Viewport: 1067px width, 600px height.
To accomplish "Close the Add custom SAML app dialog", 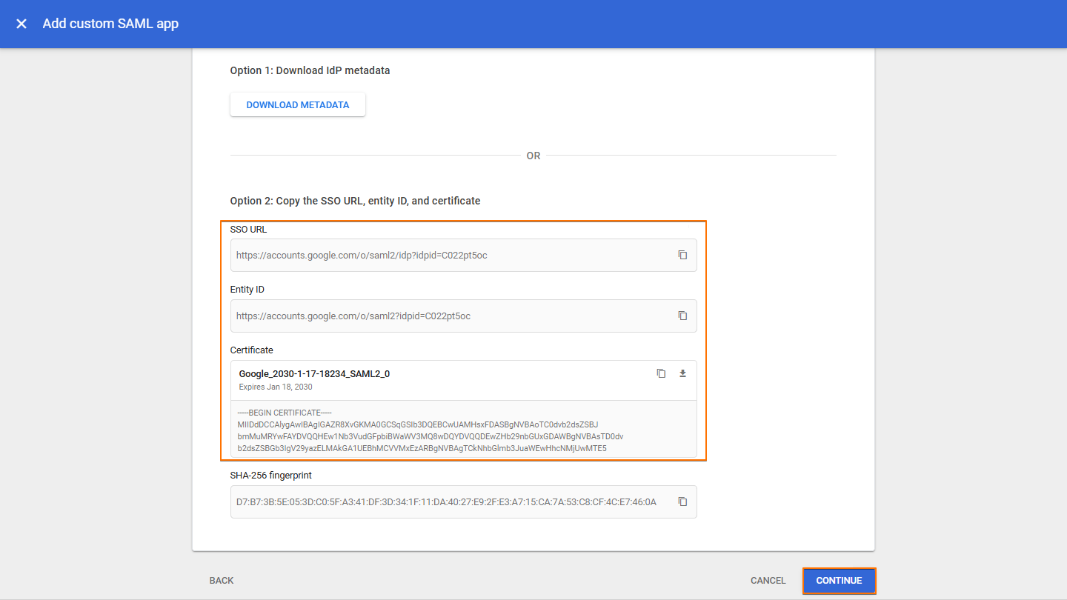I will click(x=21, y=23).
